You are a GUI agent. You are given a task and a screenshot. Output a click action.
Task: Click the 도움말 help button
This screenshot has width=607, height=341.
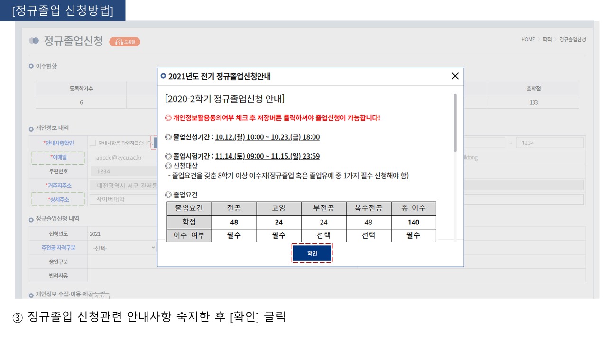pos(125,42)
